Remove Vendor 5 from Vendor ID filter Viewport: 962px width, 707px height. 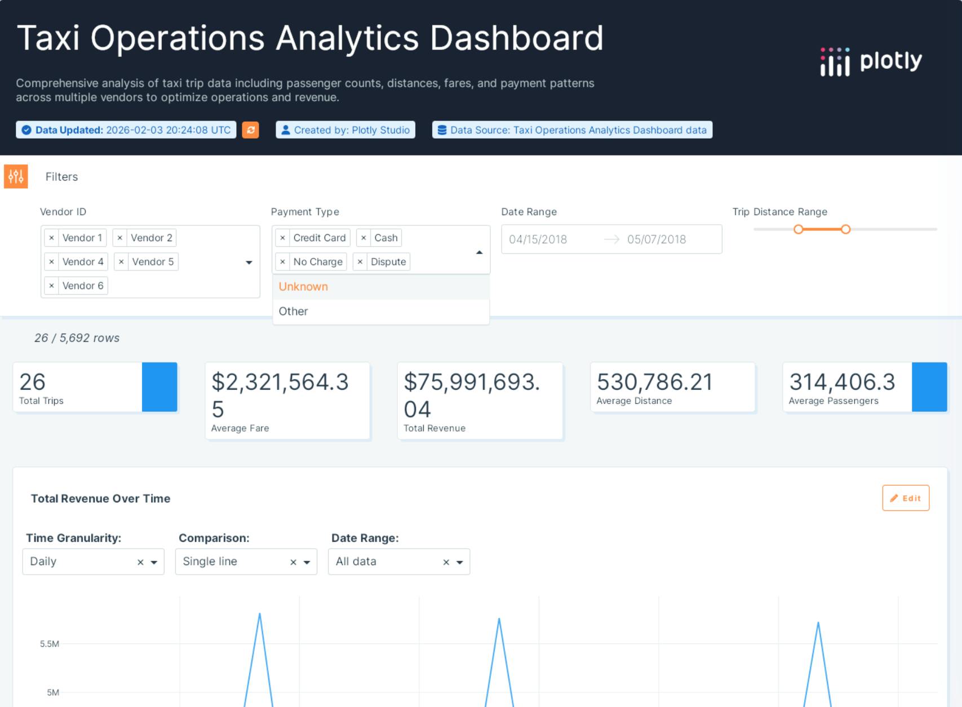[x=121, y=262]
